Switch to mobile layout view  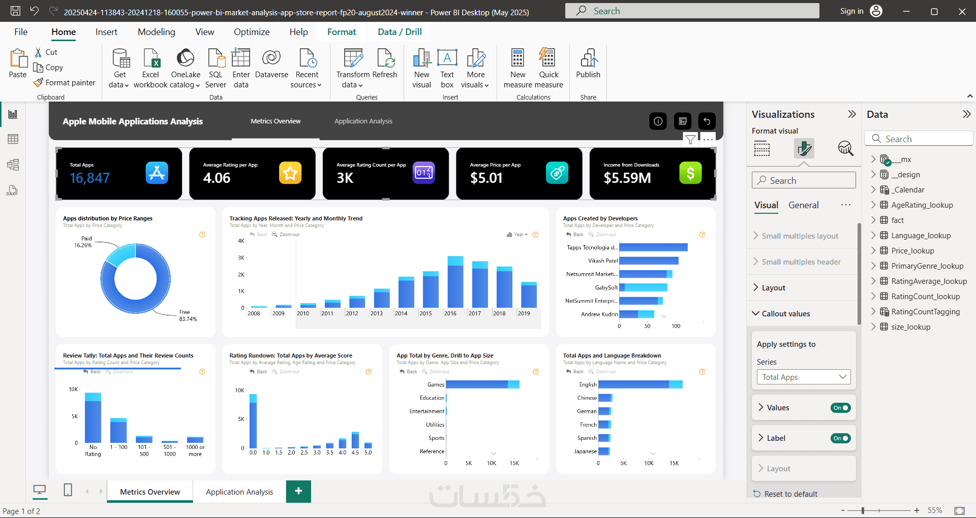(x=68, y=490)
